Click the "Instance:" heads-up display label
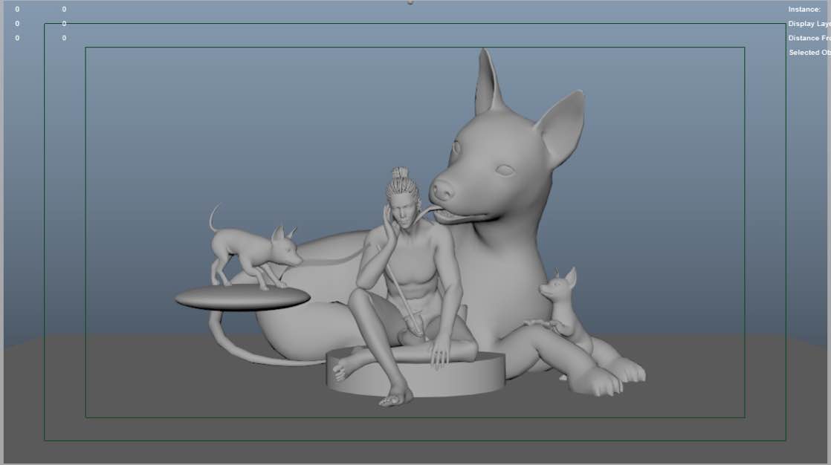The image size is (831, 465). [804, 9]
